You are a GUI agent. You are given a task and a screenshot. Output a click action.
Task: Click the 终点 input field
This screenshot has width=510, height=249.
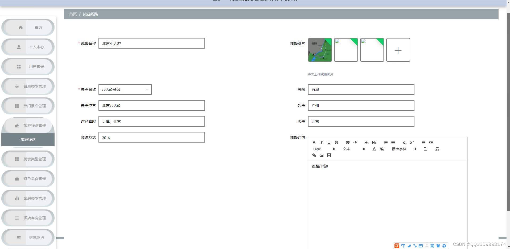pyautogui.click(x=361, y=121)
